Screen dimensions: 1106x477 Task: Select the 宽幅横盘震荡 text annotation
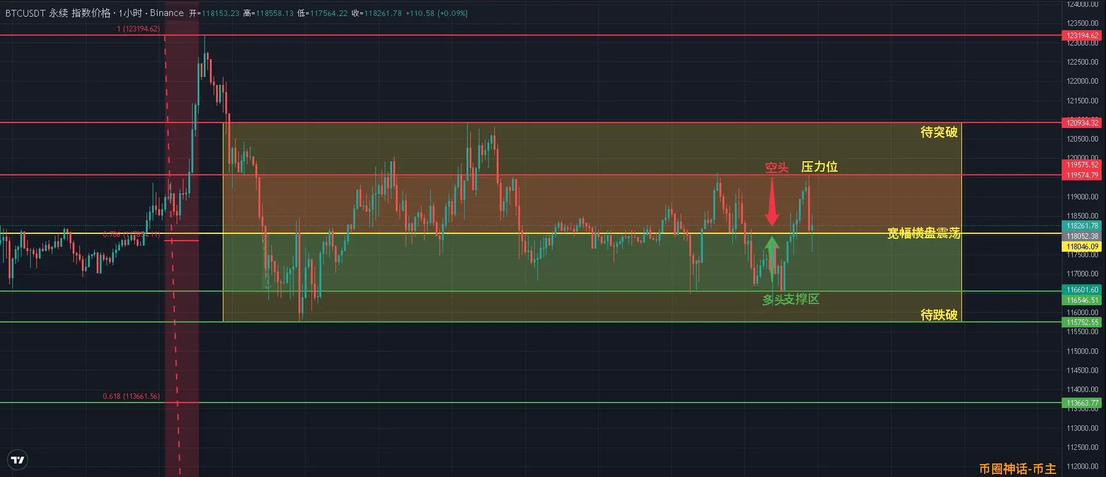pos(923,233)
